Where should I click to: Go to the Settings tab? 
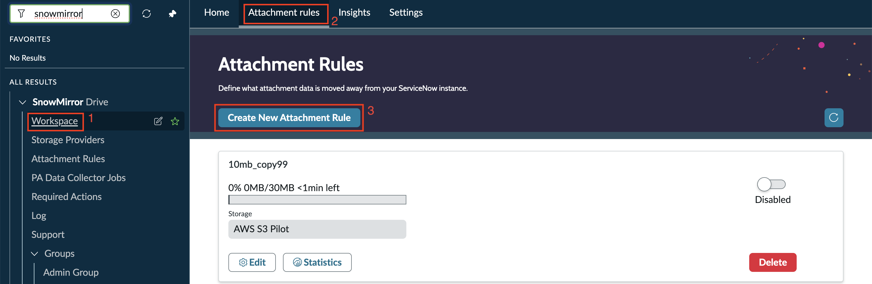click(x=406, y=12)
